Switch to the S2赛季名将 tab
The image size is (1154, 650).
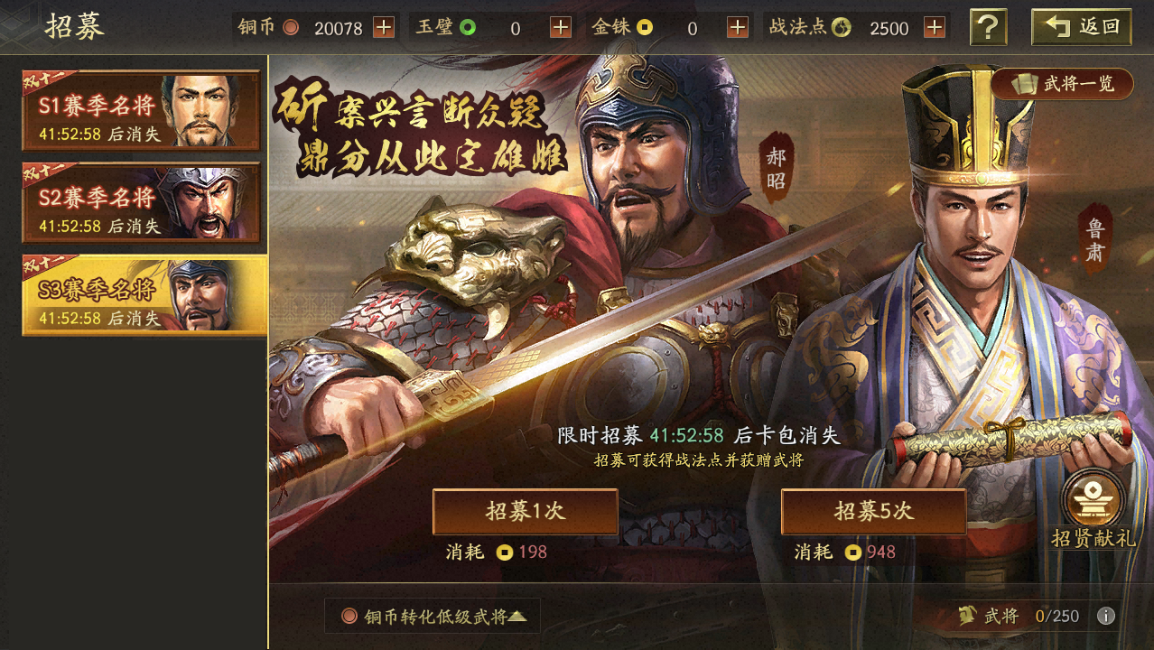(142, 203)
